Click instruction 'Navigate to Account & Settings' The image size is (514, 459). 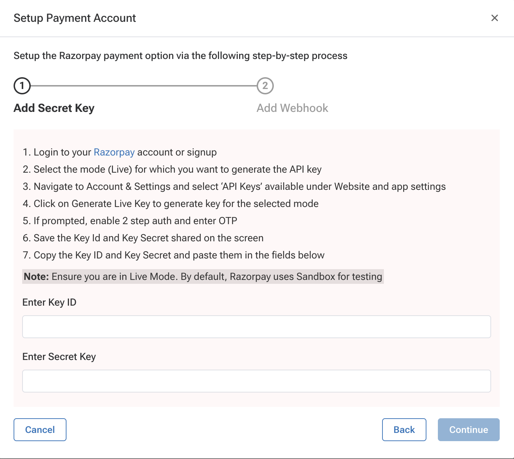pyautogui.click(x=234, y=187)
